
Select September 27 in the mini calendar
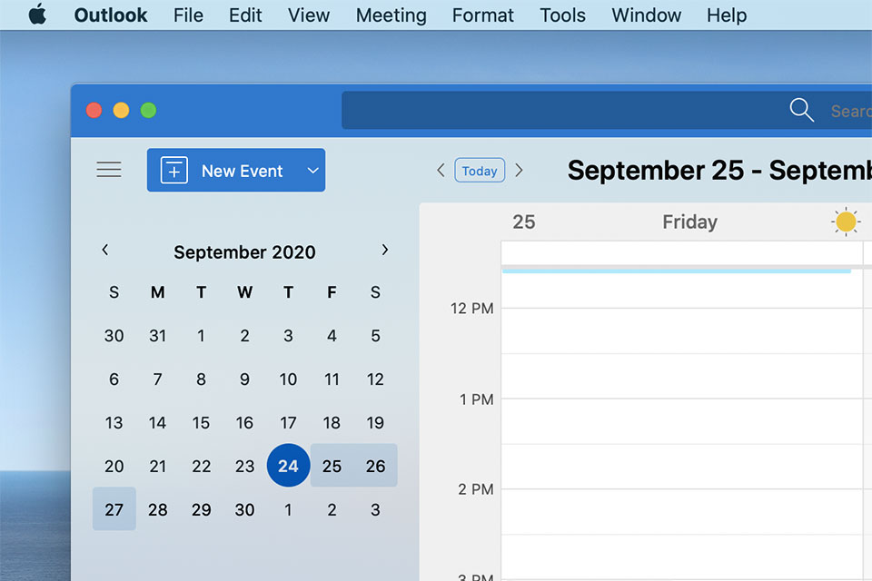114,509
